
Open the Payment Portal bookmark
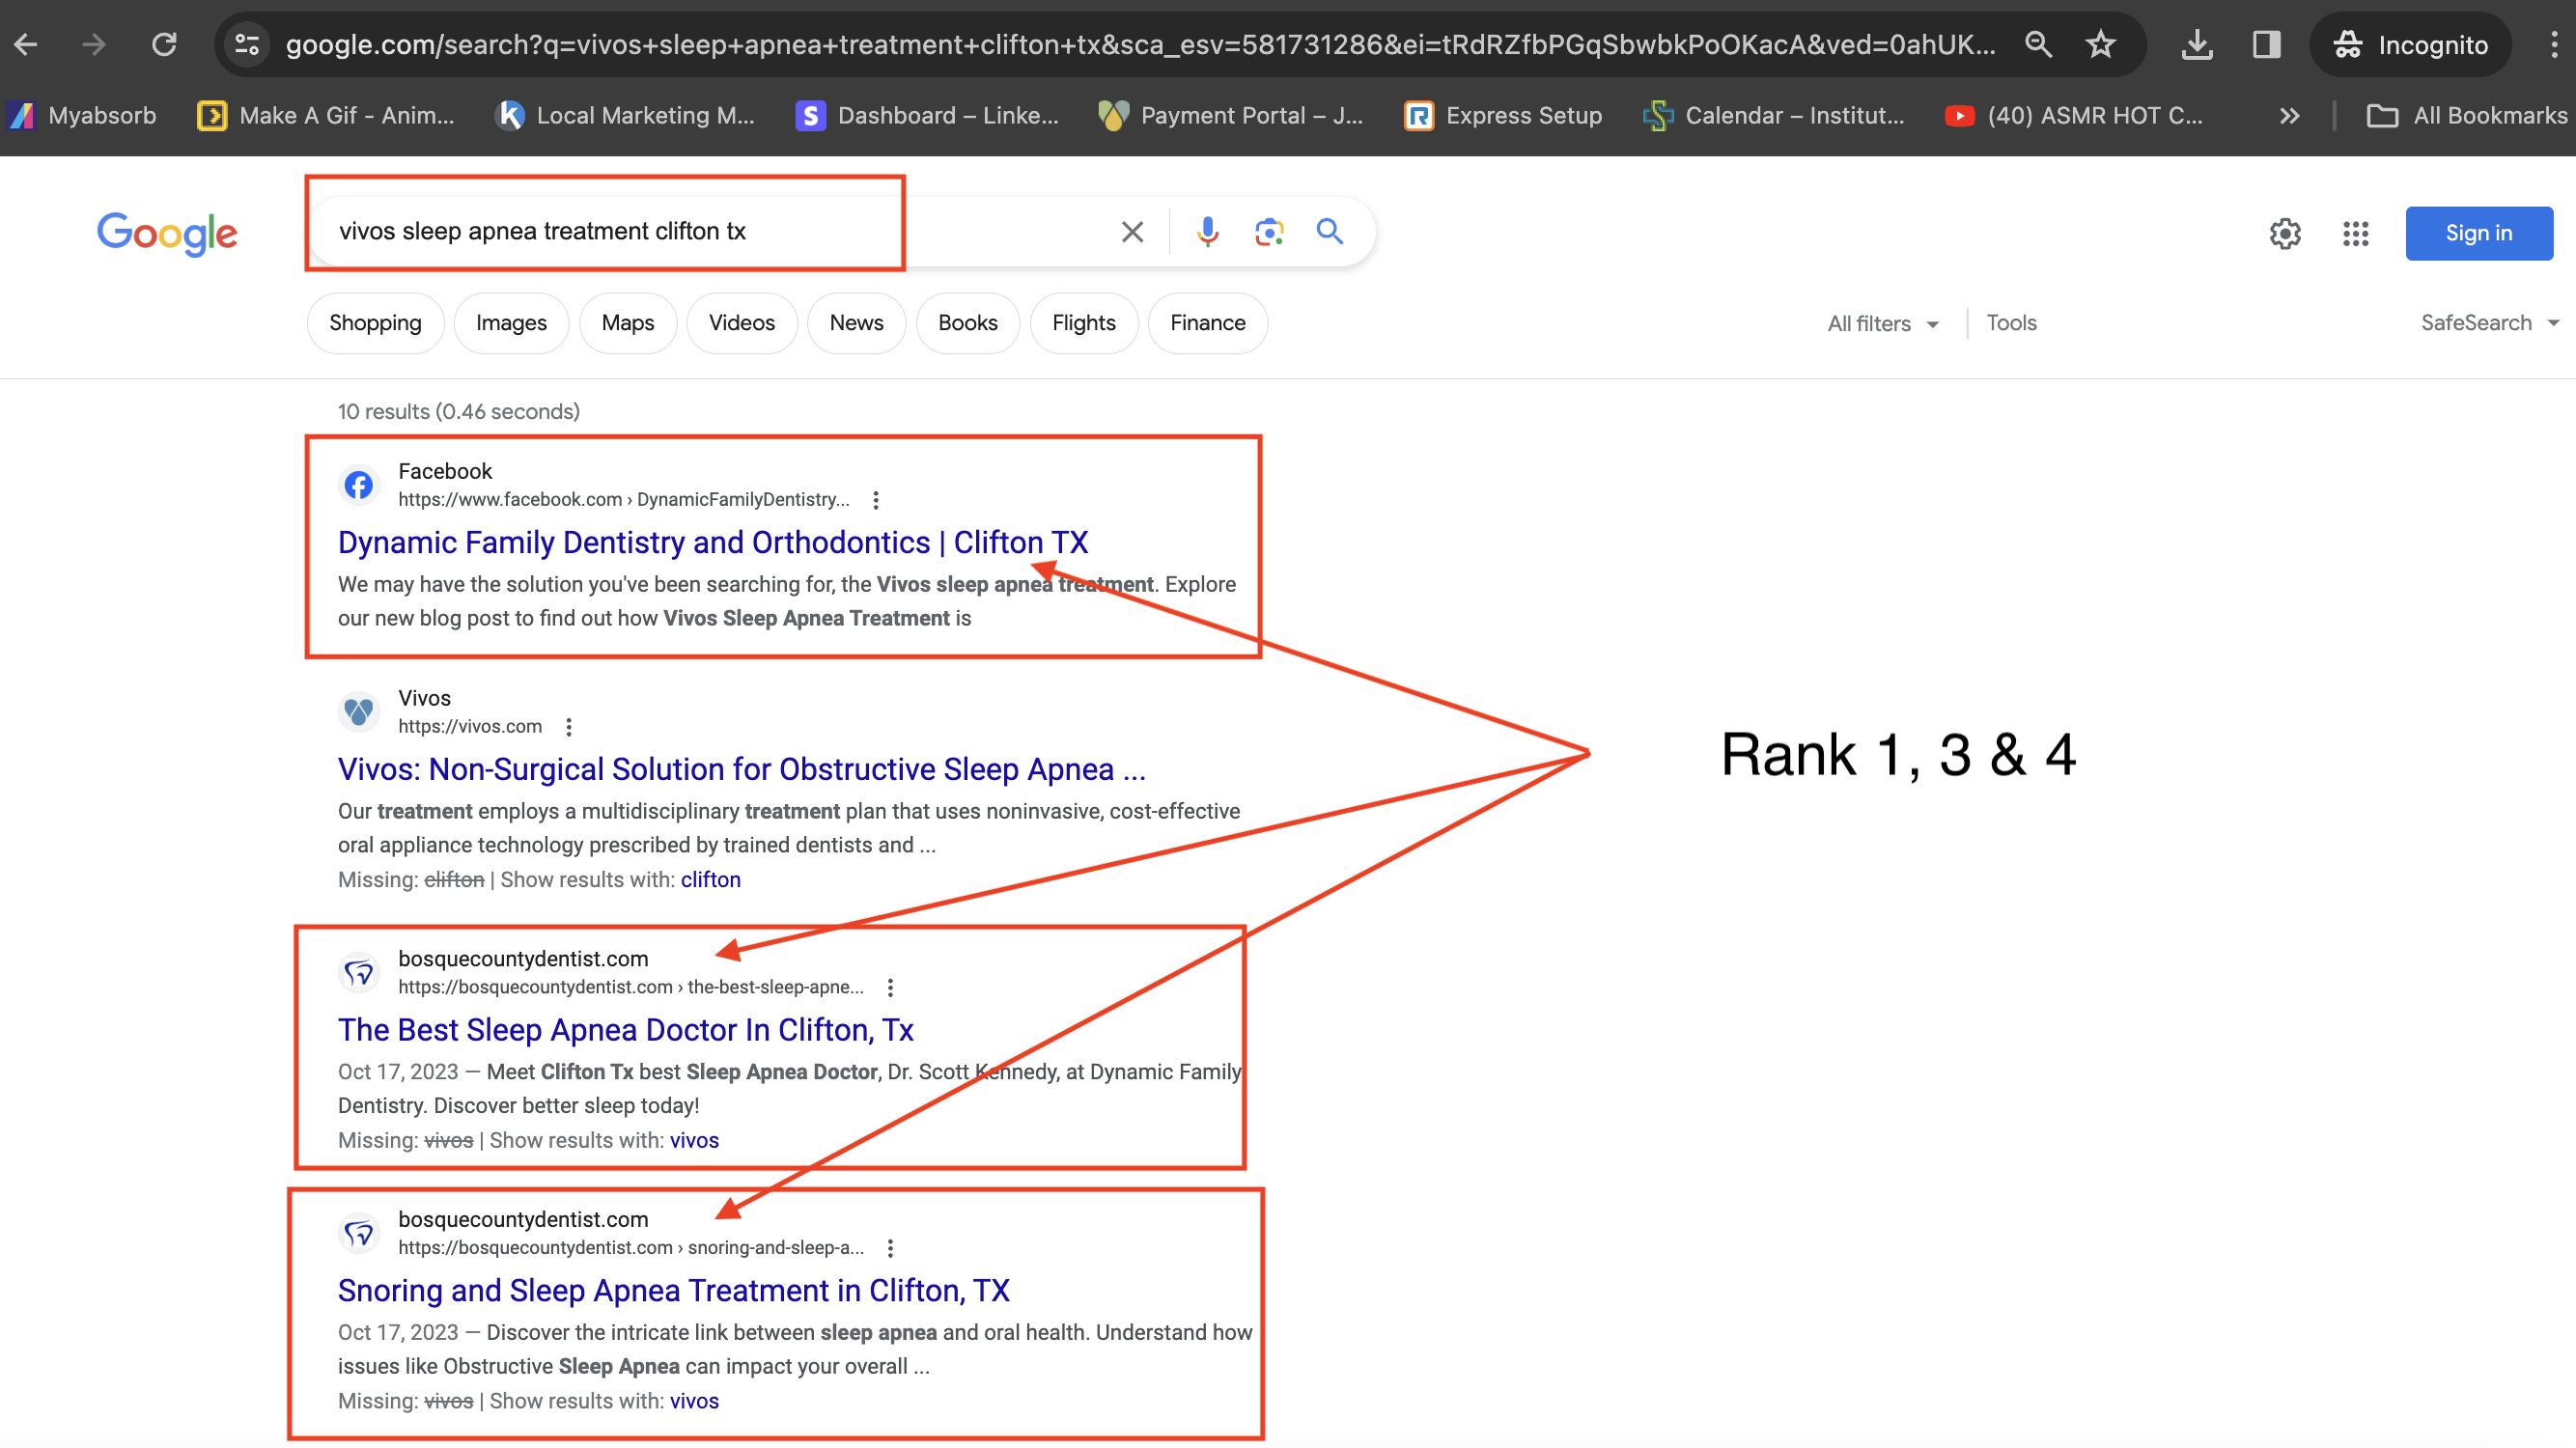[1231, 115]
